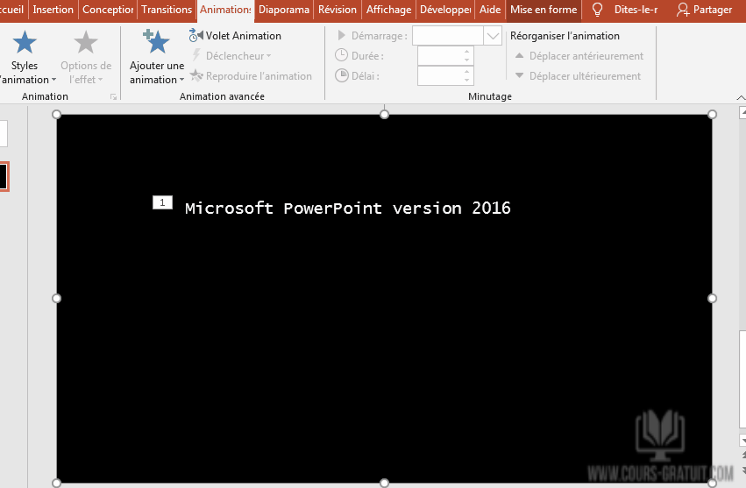
Task: Increase the Durée spinner value
Action: click(x=466, y=52)
